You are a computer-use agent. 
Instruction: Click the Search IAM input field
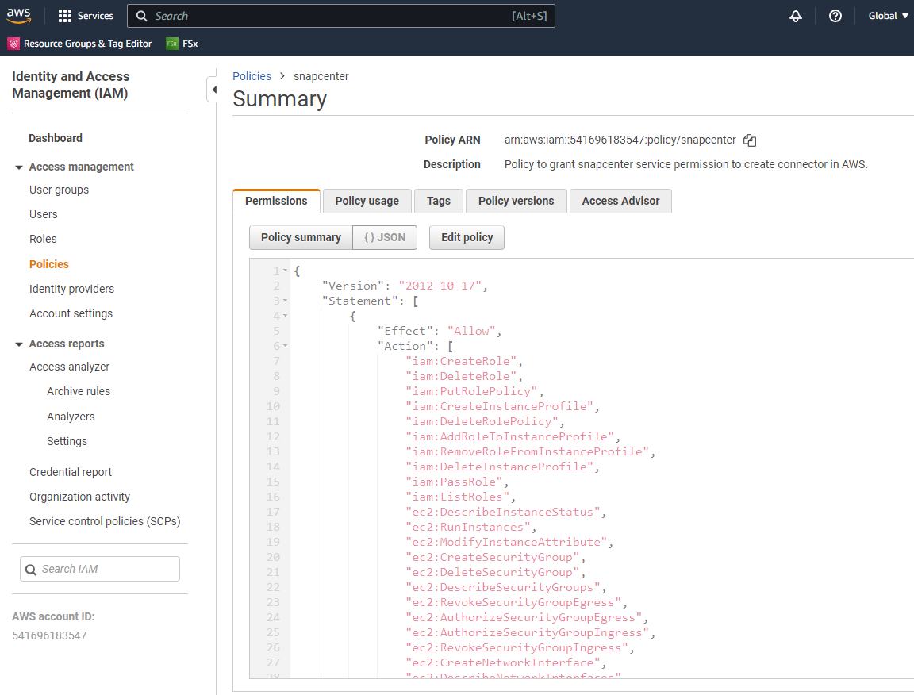tap(107, 569)
